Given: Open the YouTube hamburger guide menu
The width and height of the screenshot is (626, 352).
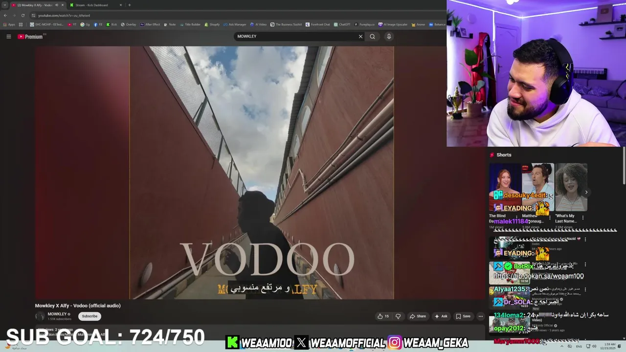Looking at the screenshot, I should tap(8, 37).
